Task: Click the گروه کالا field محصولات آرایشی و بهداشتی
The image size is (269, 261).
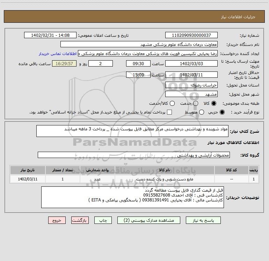Action: pos(134,155)
